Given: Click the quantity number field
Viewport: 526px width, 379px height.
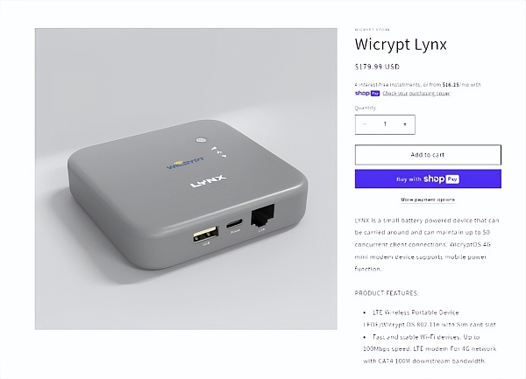Looking at the screenshot, I should point(385,124).
